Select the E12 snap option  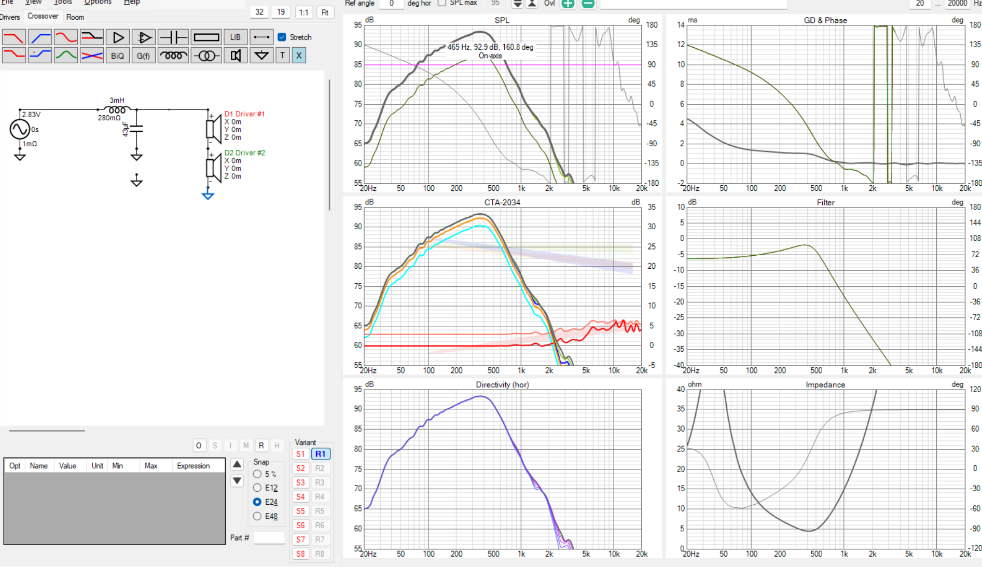pyautogui.click(x=257, y=488)
